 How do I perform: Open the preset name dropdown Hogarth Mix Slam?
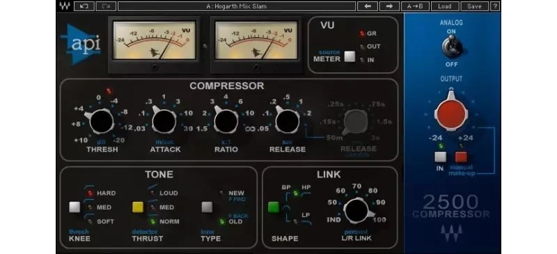(237, 6)
